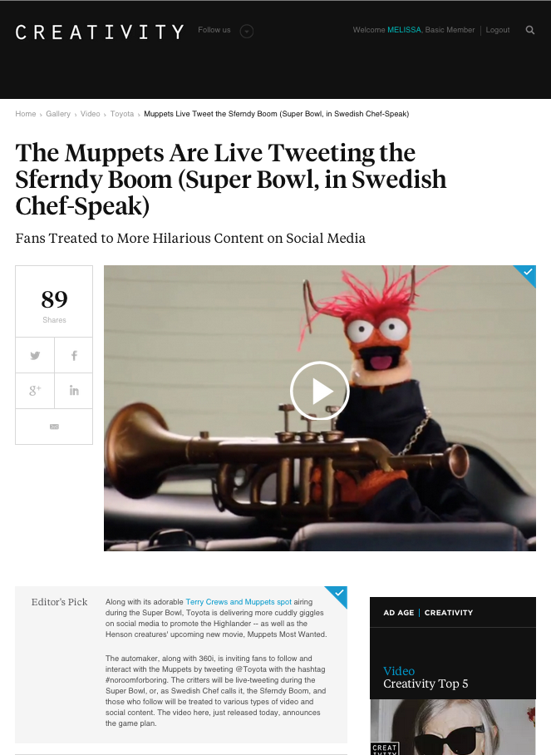
Task: Toggle the checkmark on Editor's Pick box
Action: (339, 595)
